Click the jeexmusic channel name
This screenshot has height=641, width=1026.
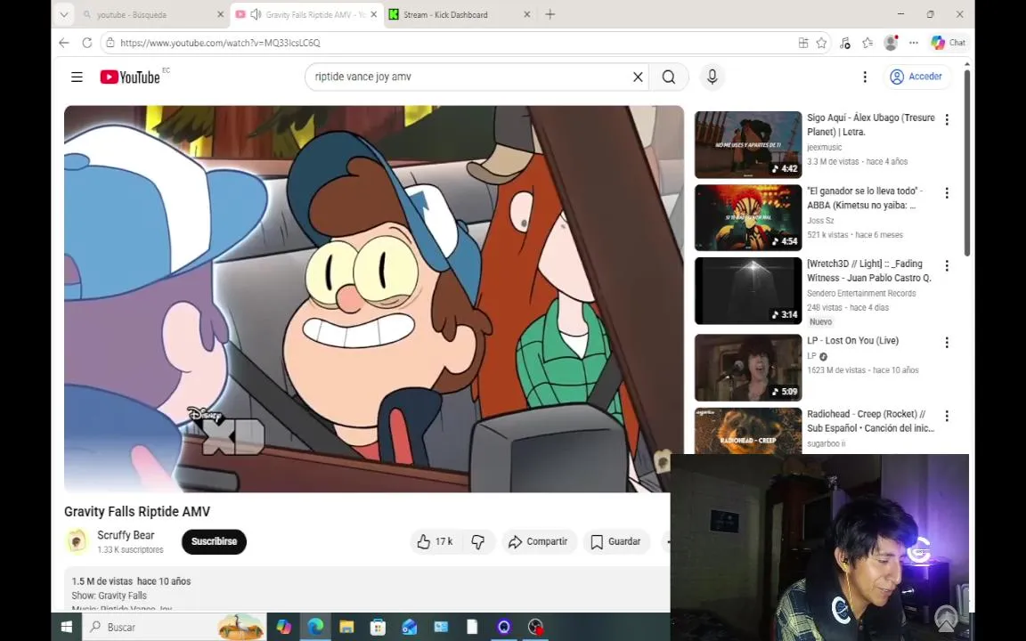pos(825,147)
